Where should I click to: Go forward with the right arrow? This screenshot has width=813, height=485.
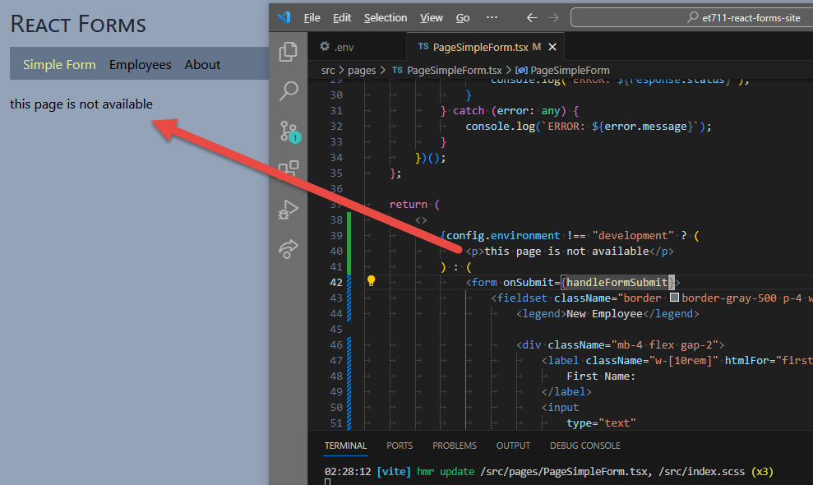[554, 17]
